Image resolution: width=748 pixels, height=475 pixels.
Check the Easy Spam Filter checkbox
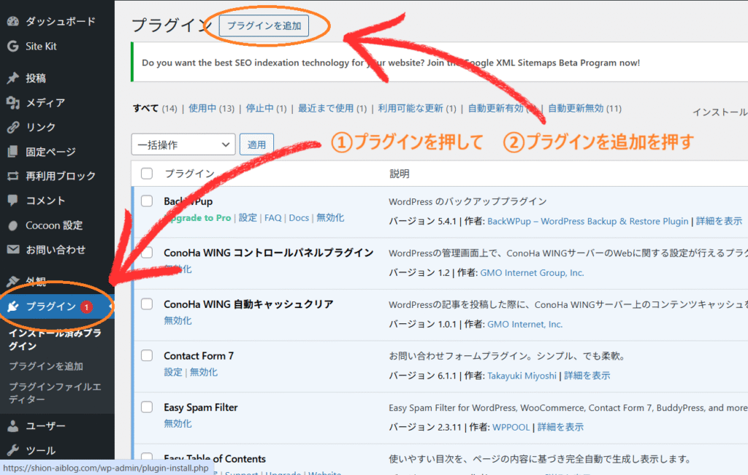point(147,407)
